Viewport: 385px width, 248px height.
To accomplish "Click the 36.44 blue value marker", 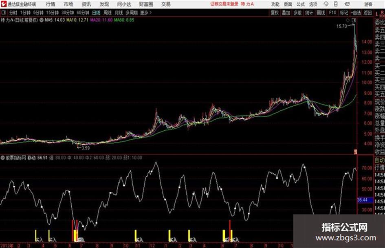I will [x=363, y=200].
